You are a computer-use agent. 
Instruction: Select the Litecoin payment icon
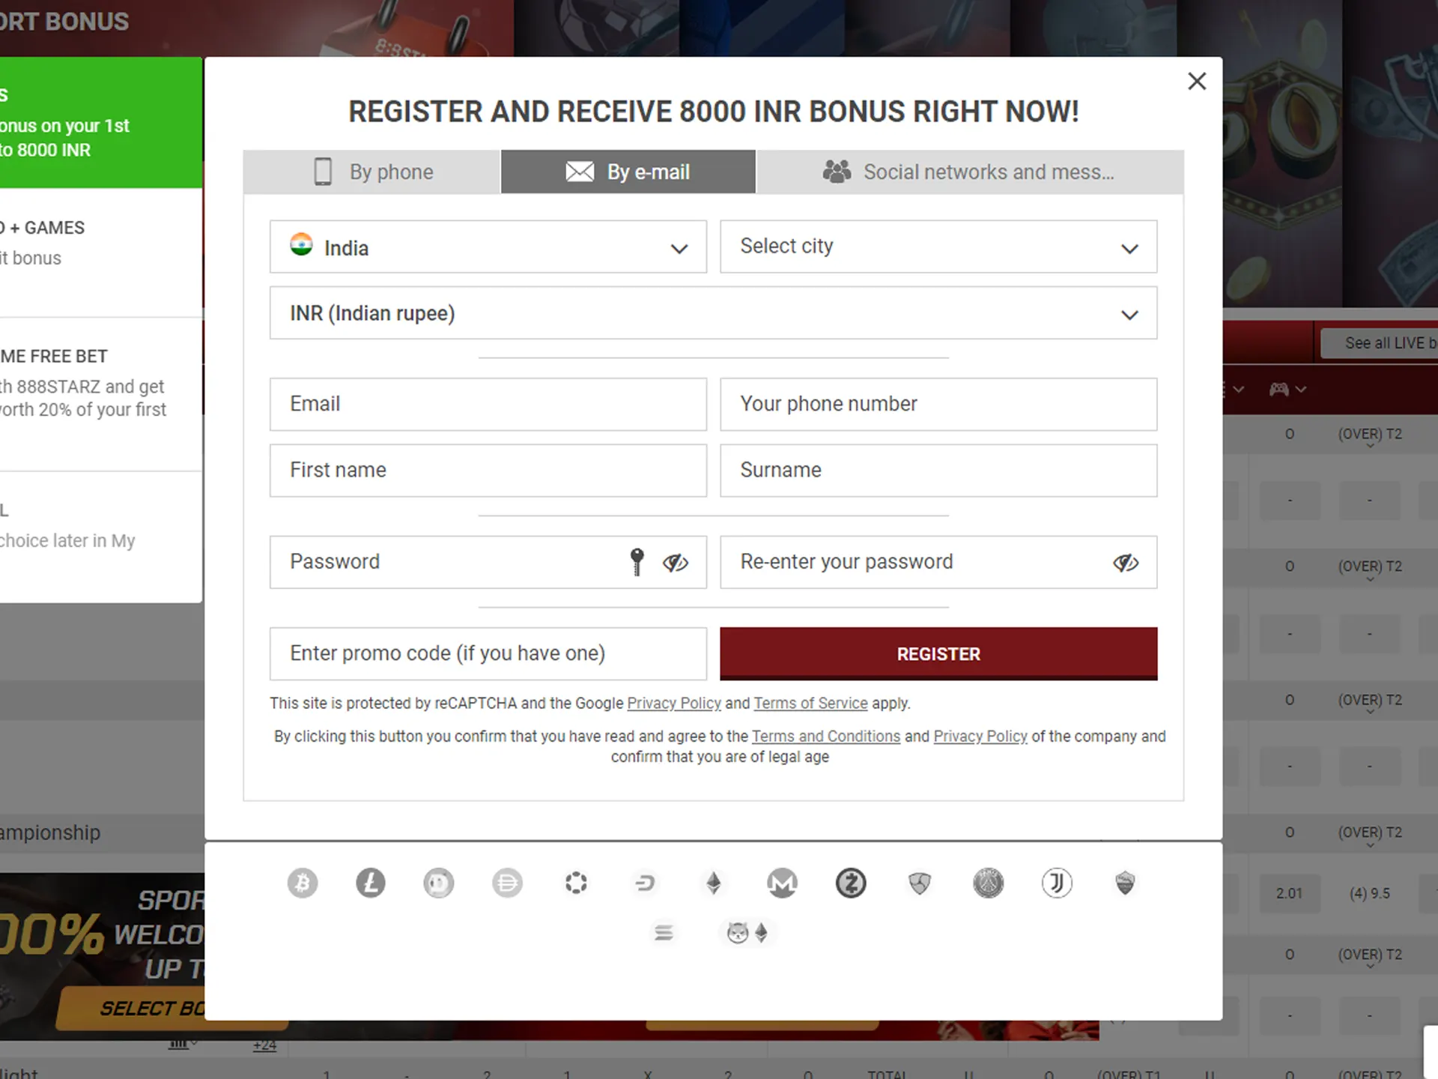[370, 883]
